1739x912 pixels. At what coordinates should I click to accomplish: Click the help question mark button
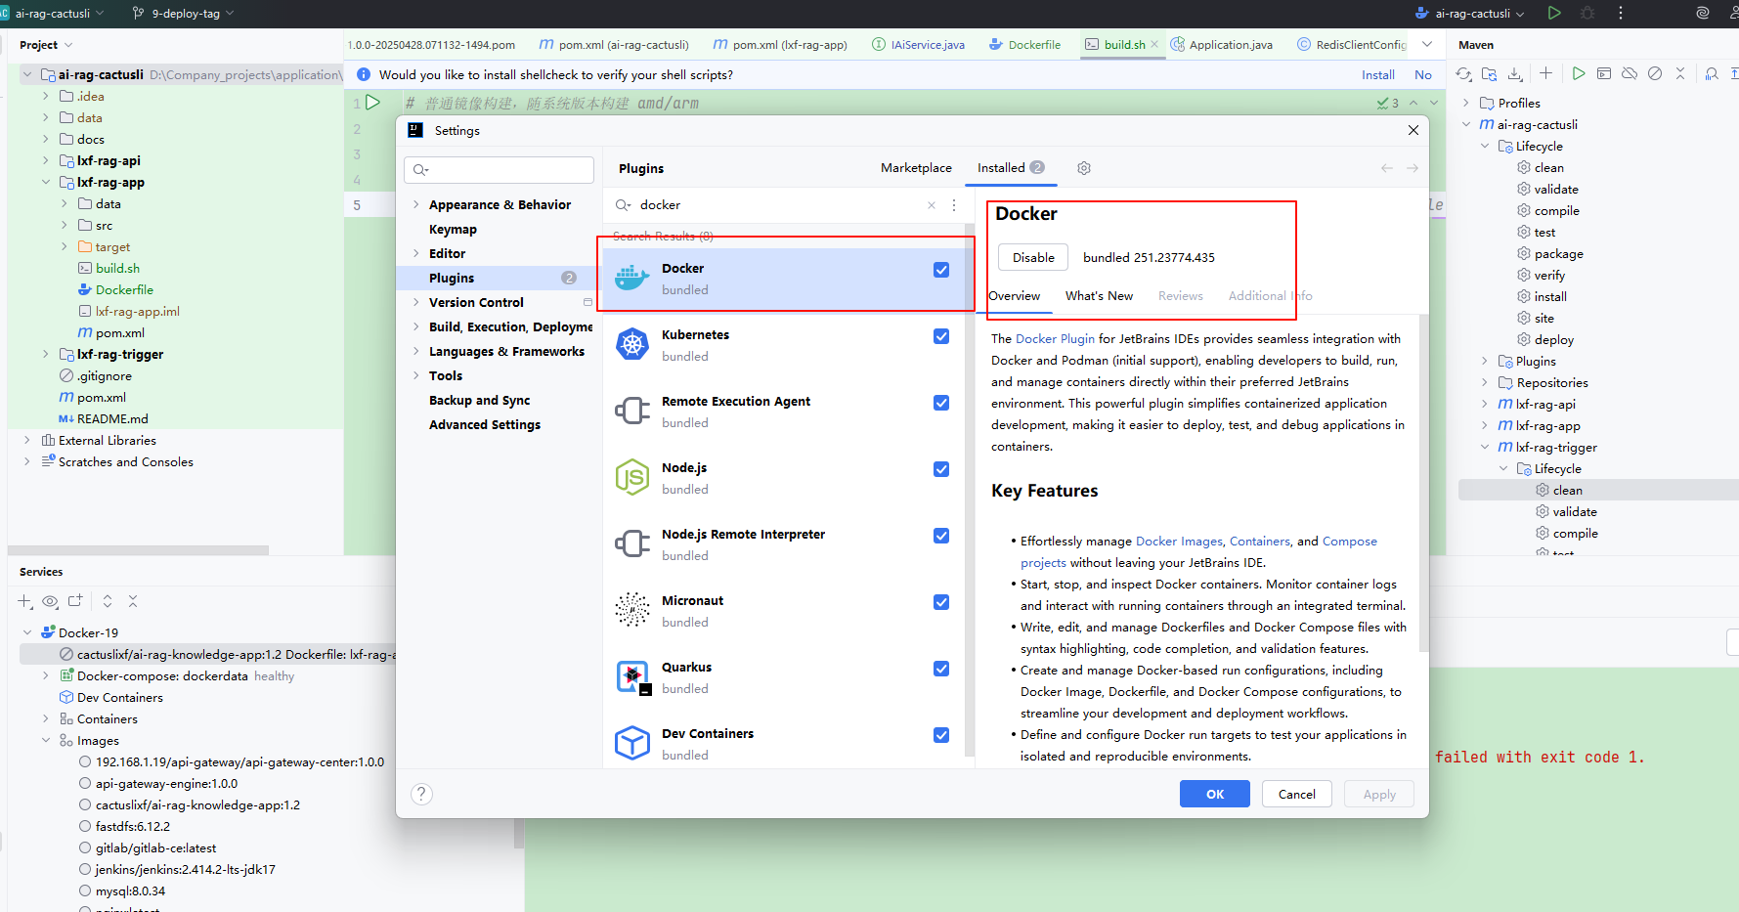tap(421, 794)
